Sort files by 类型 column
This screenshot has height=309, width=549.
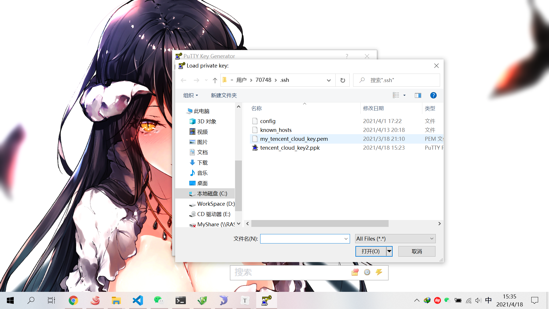click(x=430, y=108)
